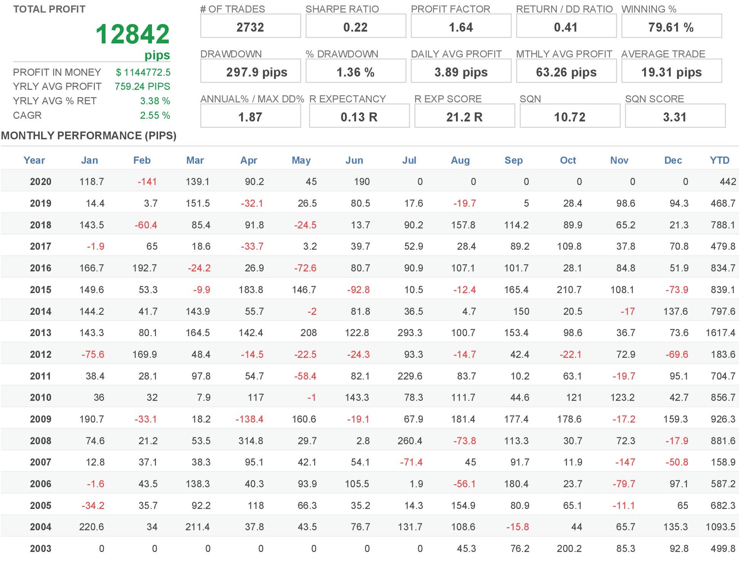The height and width of the screenshot is (563, 747).
Task: Click the Monthly Performance (Pips) heading
Action: pyautogui.click(x=89, y=136)
